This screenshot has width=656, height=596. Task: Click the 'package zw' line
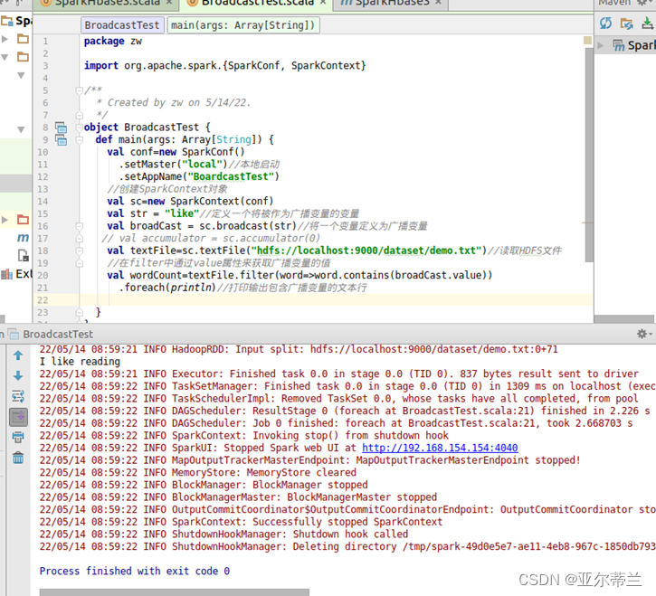(x=113, y=41)
